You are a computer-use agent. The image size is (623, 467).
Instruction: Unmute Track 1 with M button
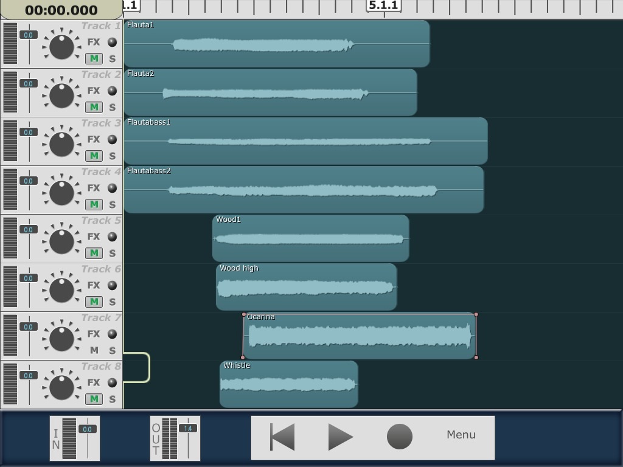click(94, 58)
